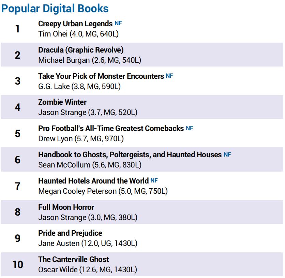285x278 pixels.
Task: Select Dracula (Graphic Revolve) title
Action: click(x=81, y=50)
